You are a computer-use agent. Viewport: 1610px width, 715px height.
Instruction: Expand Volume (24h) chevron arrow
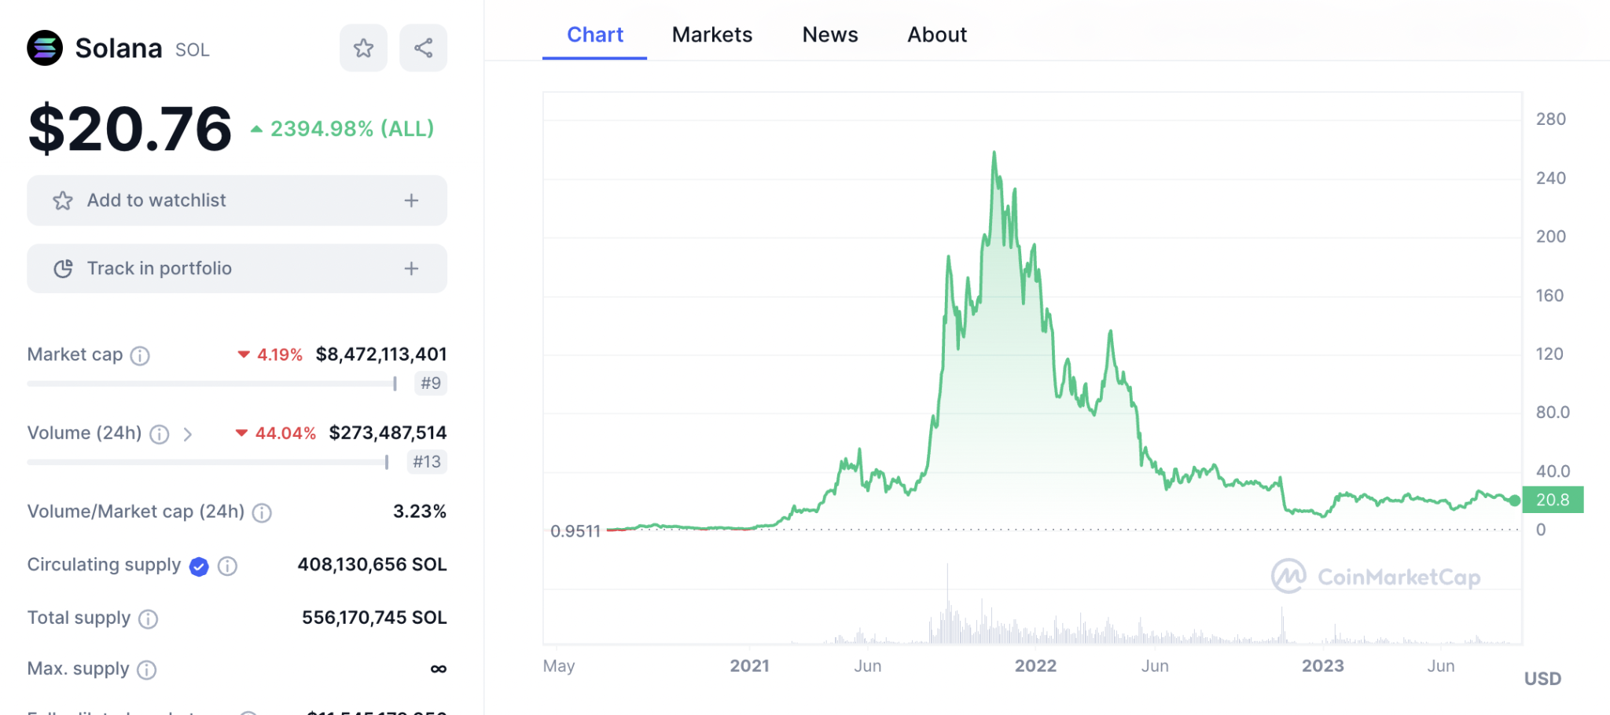click(187, 434)
